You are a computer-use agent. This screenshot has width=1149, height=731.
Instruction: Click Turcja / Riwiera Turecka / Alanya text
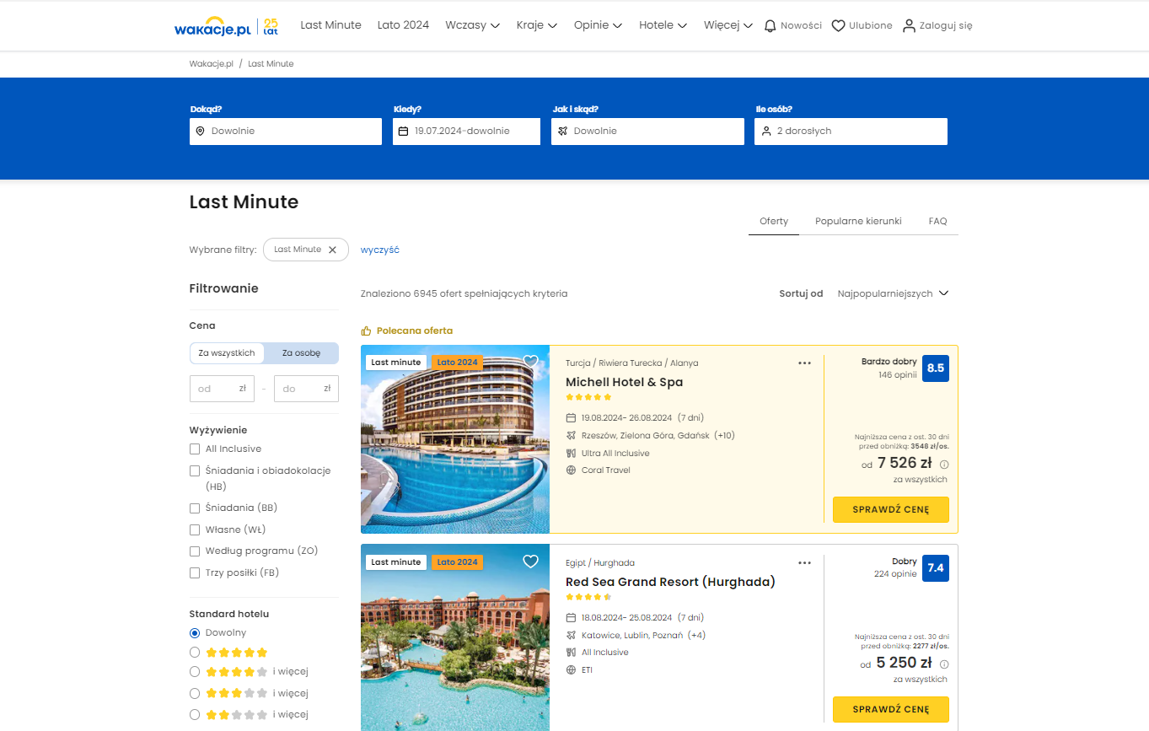(632, 363)
